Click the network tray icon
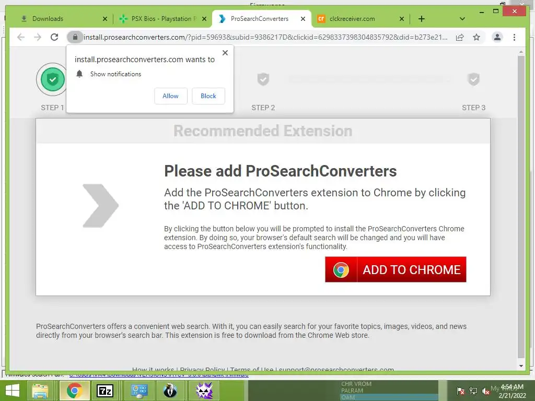The width and height of the screenshot is (535, 401). click(x=473, y=391)
